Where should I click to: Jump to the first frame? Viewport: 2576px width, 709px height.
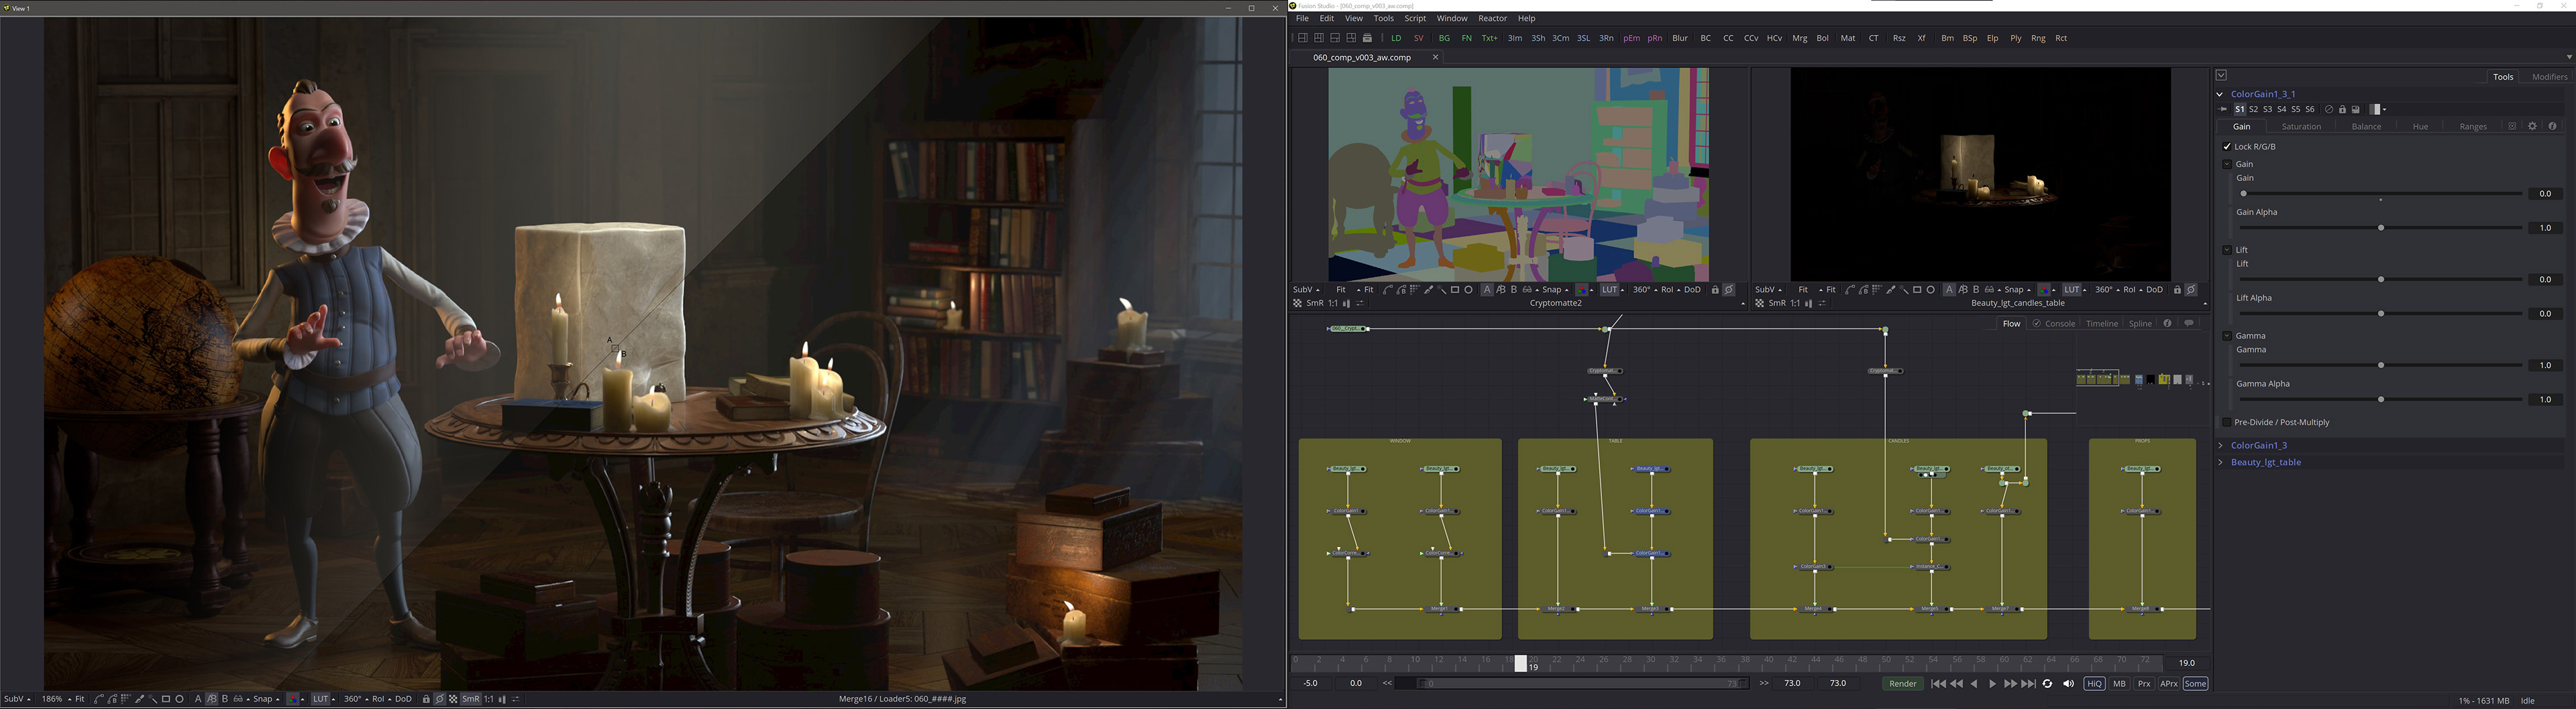click(1938, 684)
